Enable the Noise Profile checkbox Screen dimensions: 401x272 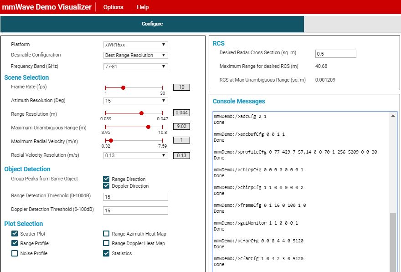[15, 253]
